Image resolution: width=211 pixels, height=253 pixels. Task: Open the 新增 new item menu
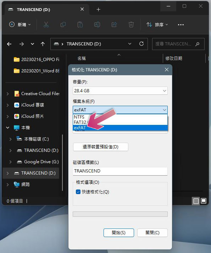pos(20,25)
